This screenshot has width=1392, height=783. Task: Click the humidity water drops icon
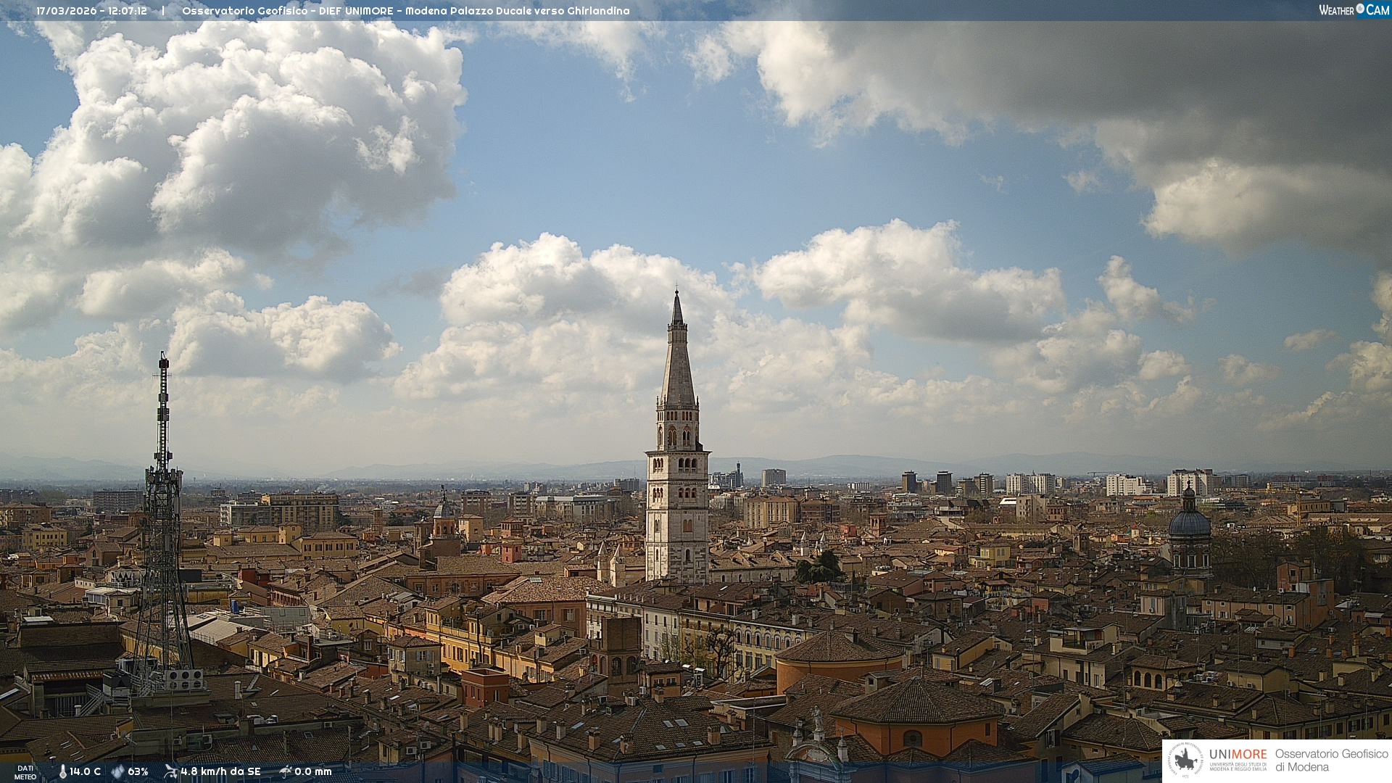coord(117,771)
